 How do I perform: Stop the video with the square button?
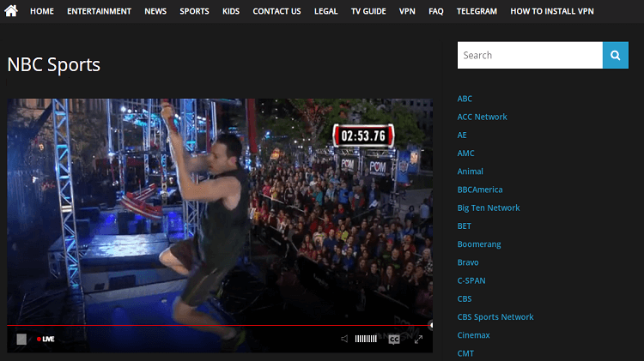[x=21, y=339]
